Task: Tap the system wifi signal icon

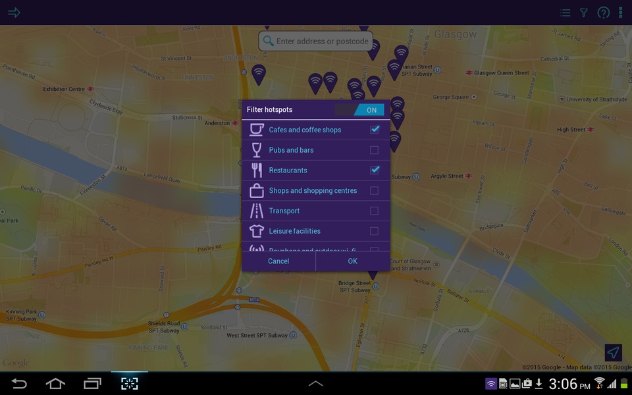Action: click(x=599, y=382)
